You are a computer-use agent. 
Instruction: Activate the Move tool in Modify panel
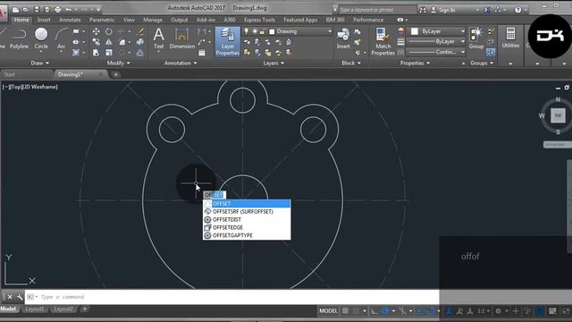[x=96, y=32]
